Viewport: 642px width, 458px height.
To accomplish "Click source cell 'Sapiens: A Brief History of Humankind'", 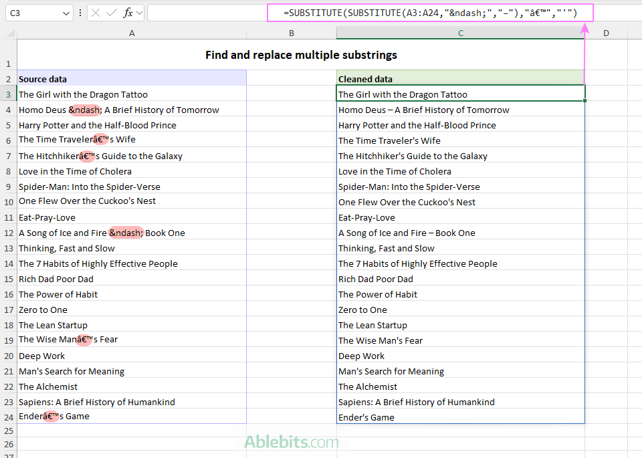I will 132,401.
